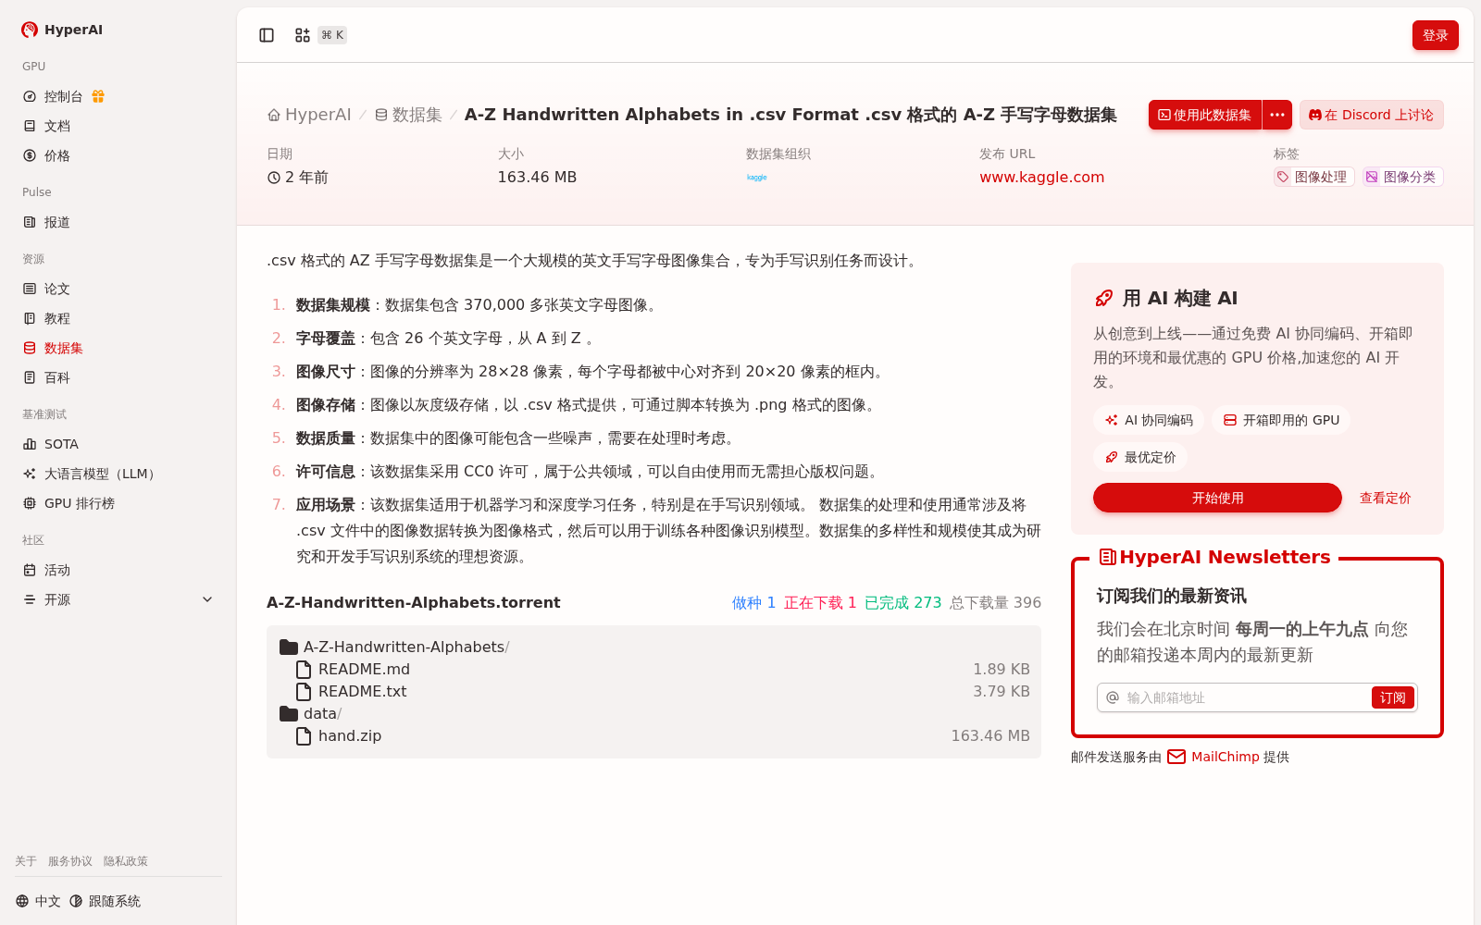Click the README.md file icon
The width and height of the screenshot is (1481, 925).
click(304, 670)
